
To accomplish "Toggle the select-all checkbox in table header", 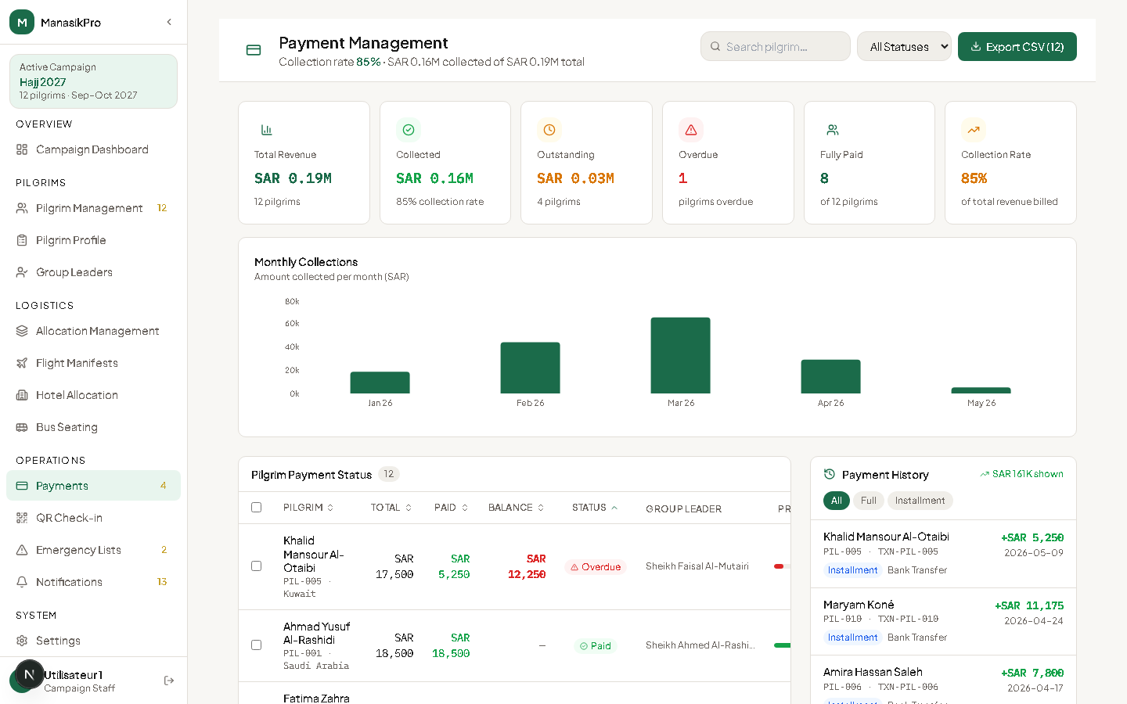I will pos(256,508).
